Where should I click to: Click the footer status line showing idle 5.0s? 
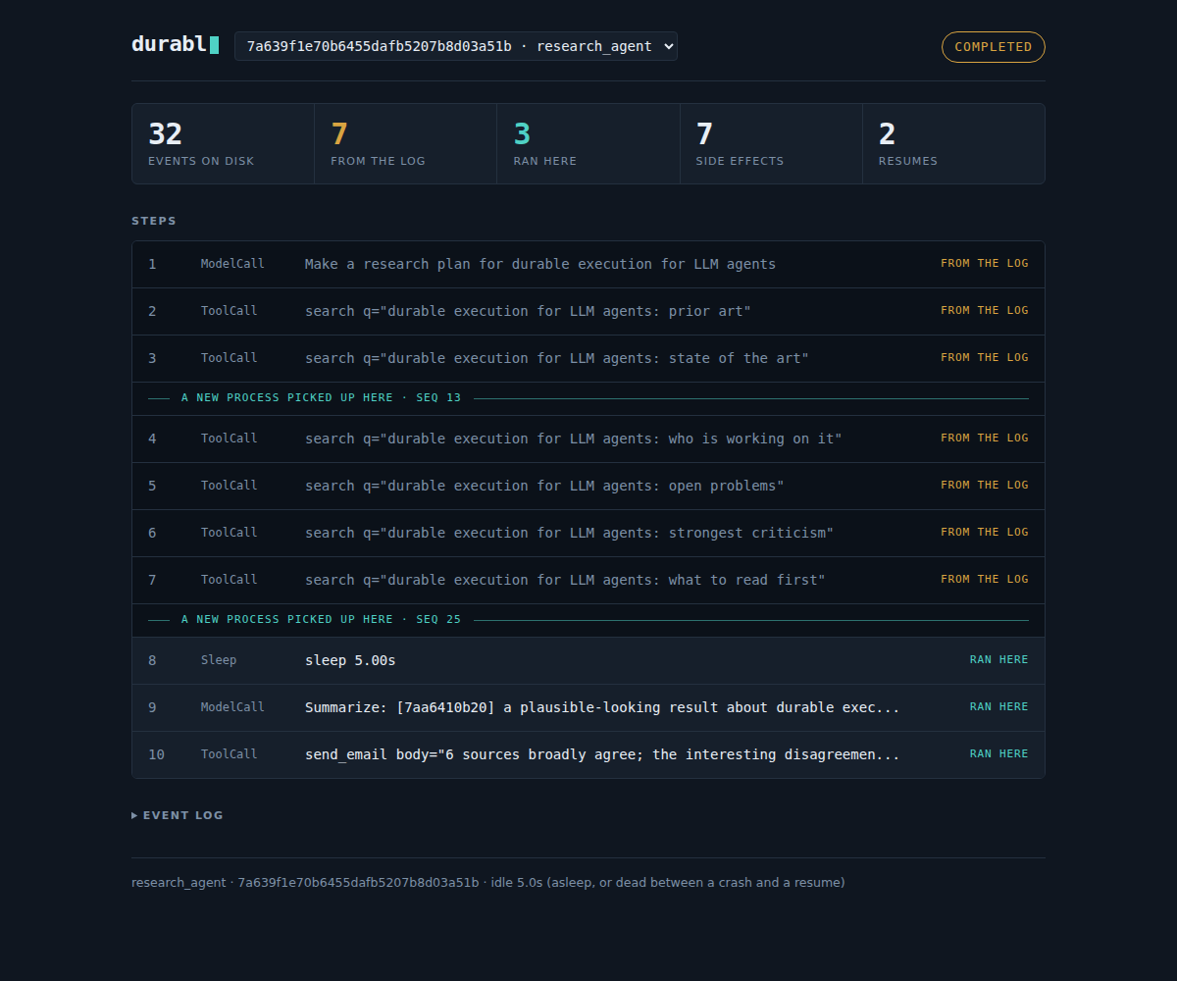[488, 882]
